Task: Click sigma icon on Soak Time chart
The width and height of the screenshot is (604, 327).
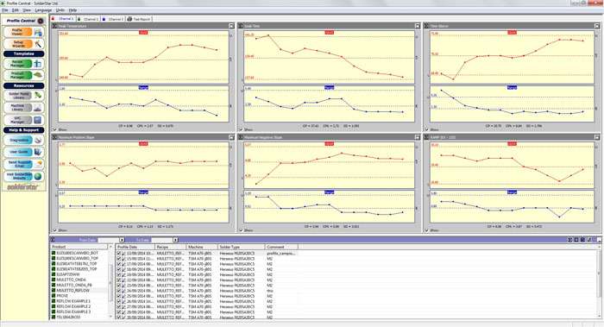Action: [x=241, y=26]
